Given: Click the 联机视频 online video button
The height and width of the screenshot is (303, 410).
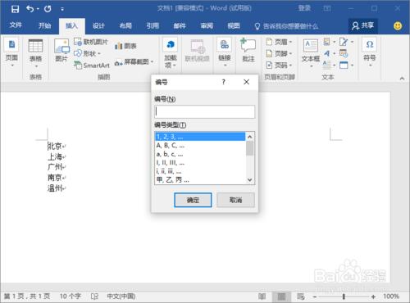Looking at the screenshot, I should click(x=197, y=51).
